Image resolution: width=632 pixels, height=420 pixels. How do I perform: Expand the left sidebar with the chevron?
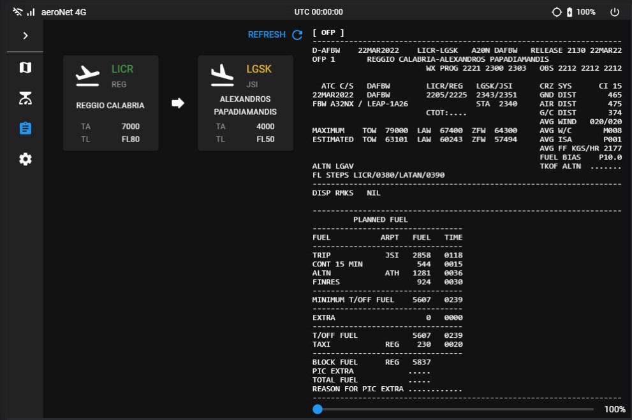pos(26,36)
